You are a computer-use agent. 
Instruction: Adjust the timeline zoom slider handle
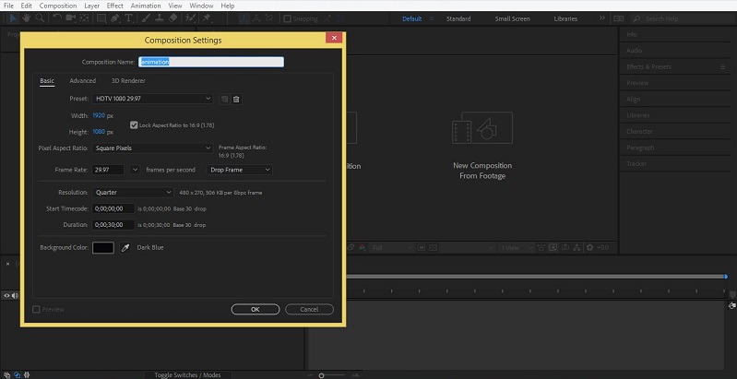click(322, 375)
